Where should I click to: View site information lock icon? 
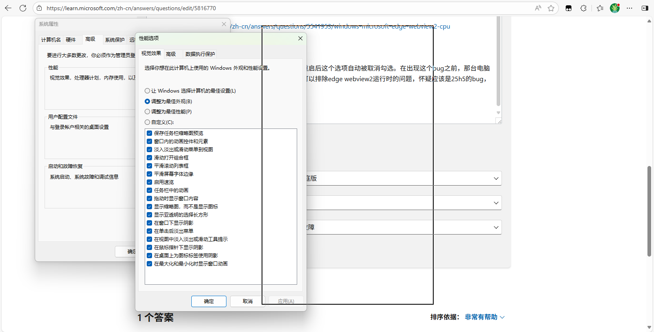pos(39,8)
